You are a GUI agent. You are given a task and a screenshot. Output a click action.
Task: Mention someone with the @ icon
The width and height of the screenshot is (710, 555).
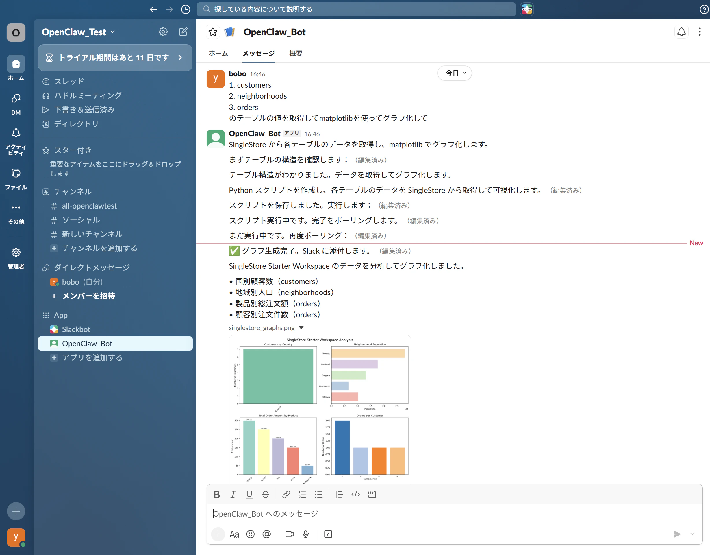click(x=266, y=534)
